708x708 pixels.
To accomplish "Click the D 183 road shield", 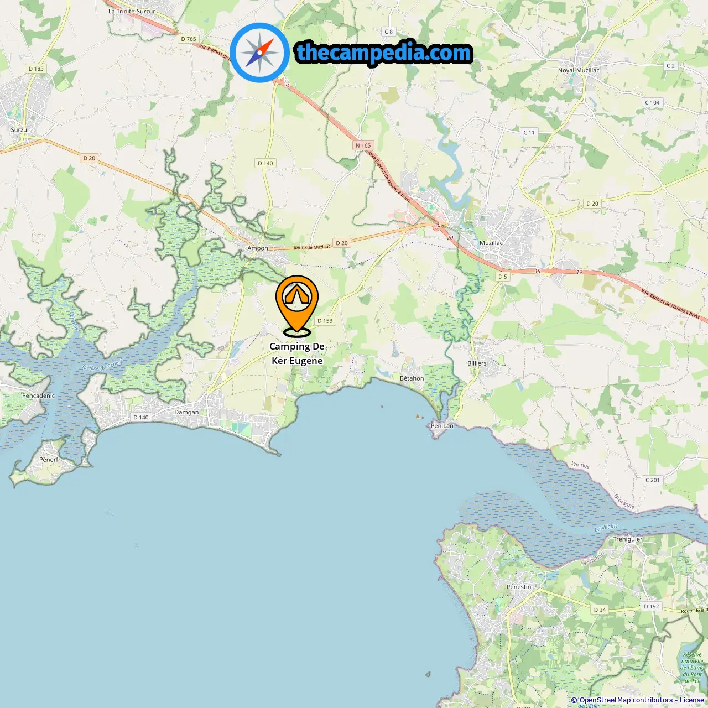I will point(36,69).
